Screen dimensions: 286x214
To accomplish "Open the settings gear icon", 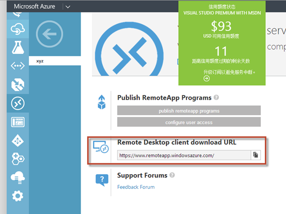I will pyautogui.click(x=18, y=196).
